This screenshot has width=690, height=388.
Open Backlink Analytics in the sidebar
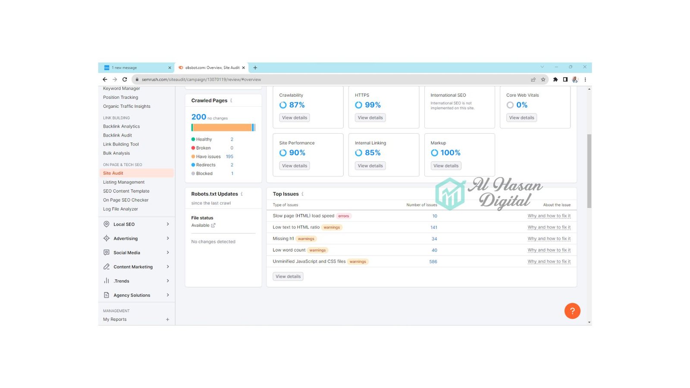121,126
